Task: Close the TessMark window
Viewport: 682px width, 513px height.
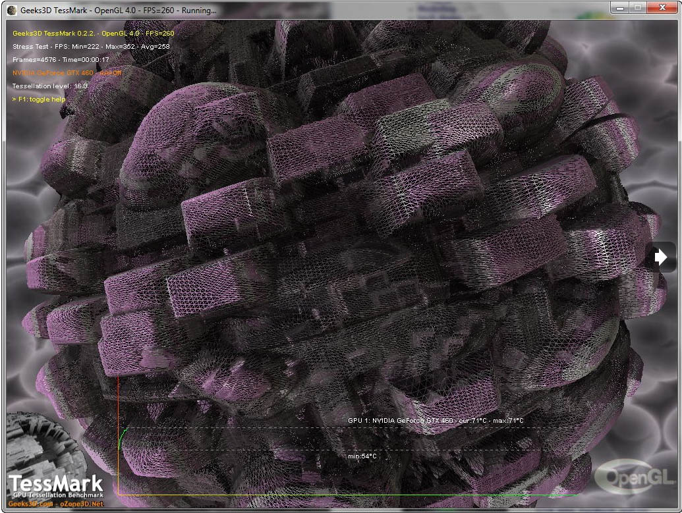Action: (663, 7)
